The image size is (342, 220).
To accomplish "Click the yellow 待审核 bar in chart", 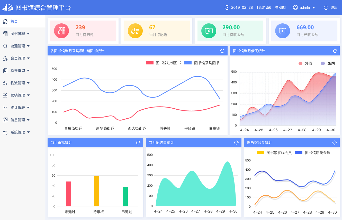I will 97,191.
